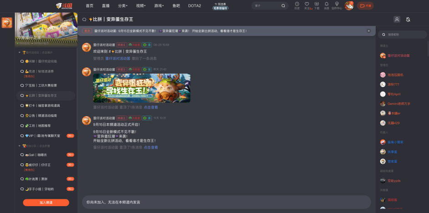Open the 分类 dropdown menu
The image size is (429, 213).
coord(123,6)
